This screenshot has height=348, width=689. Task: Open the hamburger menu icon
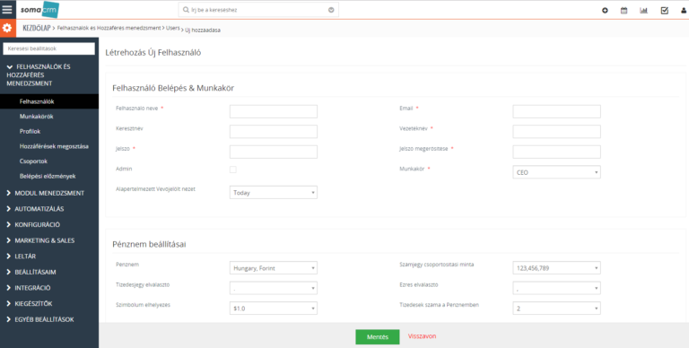click(7, 9)
